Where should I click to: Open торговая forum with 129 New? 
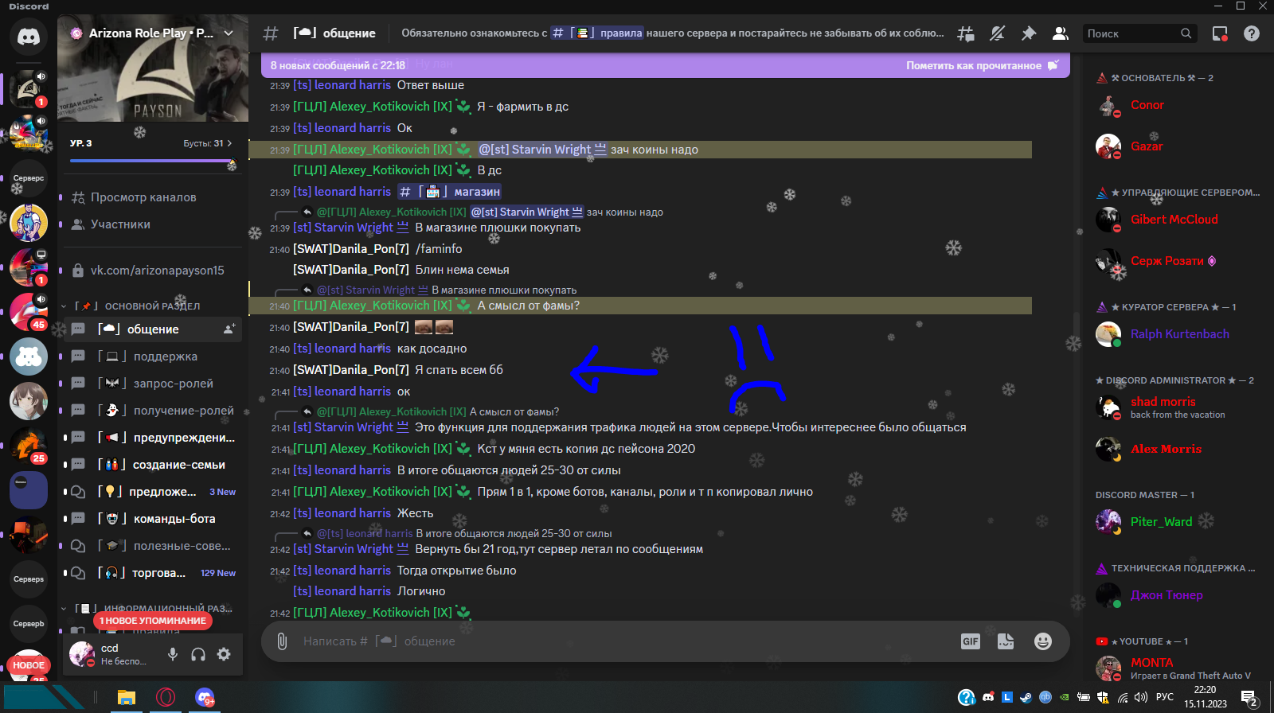[x=151, y=573]
